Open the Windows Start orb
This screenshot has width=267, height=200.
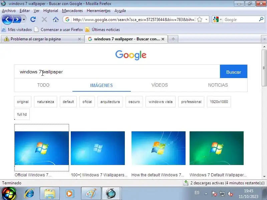[x=9, y=194]
